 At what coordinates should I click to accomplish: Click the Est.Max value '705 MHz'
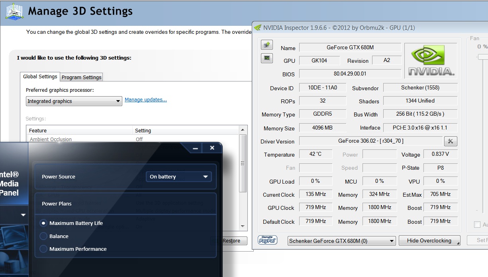441,194
